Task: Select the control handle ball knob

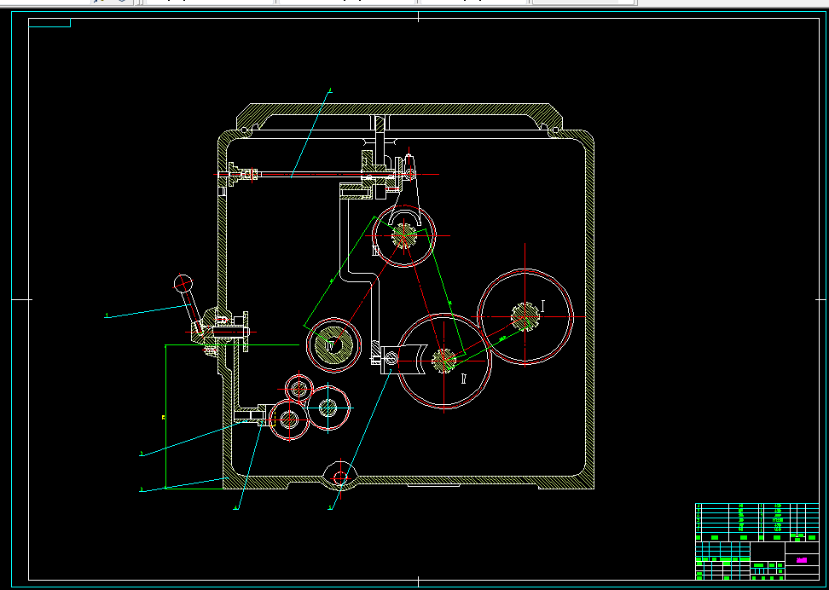Action: pos(183,283)
